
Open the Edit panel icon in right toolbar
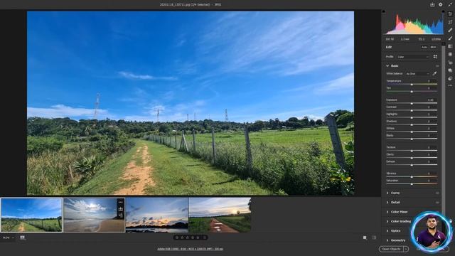[450, 14]
